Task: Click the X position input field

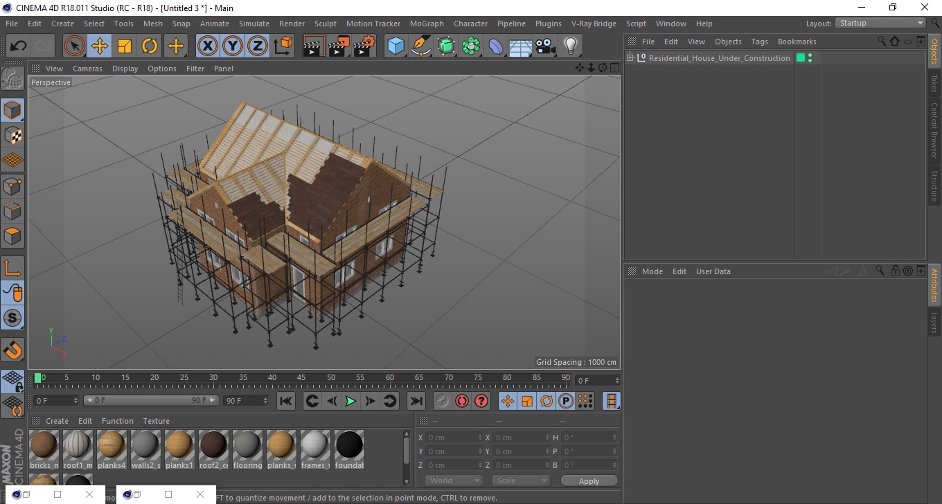Action: (454, 438)
